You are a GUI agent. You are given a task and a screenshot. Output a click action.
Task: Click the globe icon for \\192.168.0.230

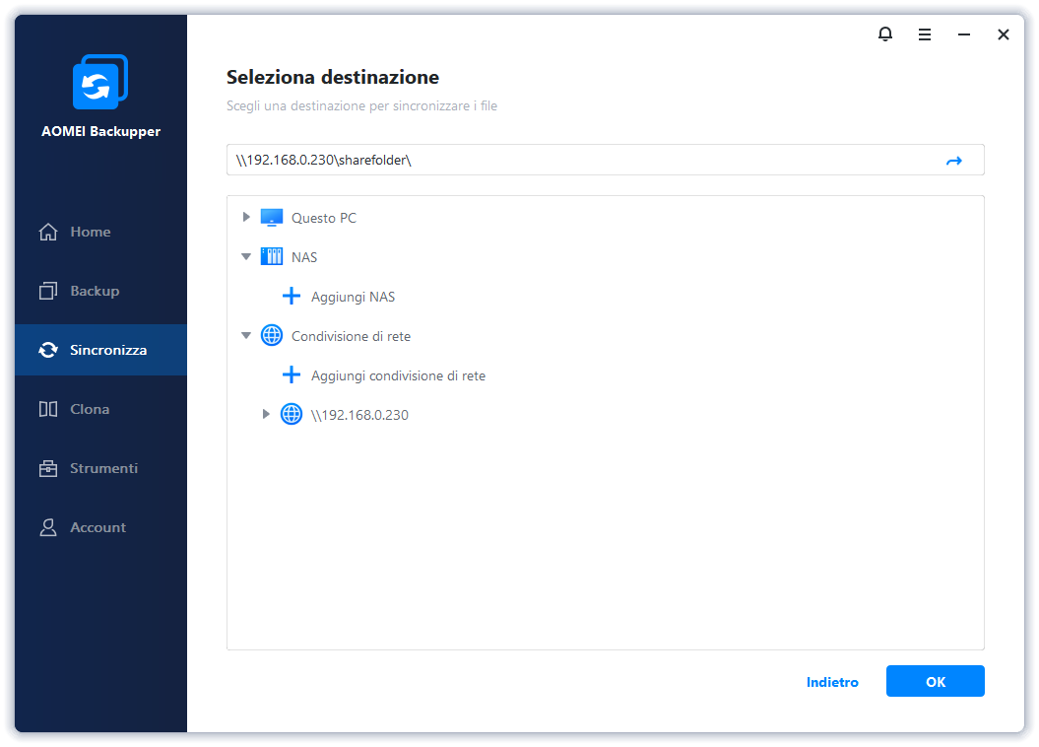click(x=292, y=414)
